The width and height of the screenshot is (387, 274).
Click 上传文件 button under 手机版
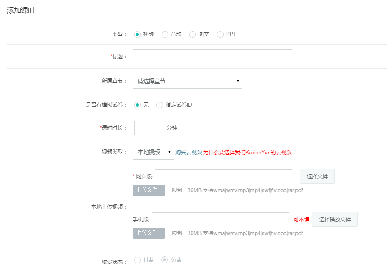tap(149, 233)
